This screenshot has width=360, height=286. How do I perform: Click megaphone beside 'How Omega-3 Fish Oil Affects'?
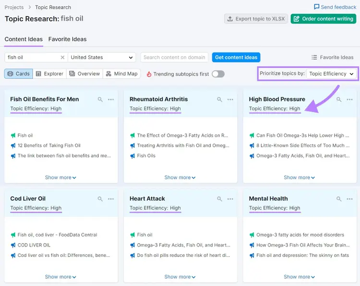click(252, 245)
